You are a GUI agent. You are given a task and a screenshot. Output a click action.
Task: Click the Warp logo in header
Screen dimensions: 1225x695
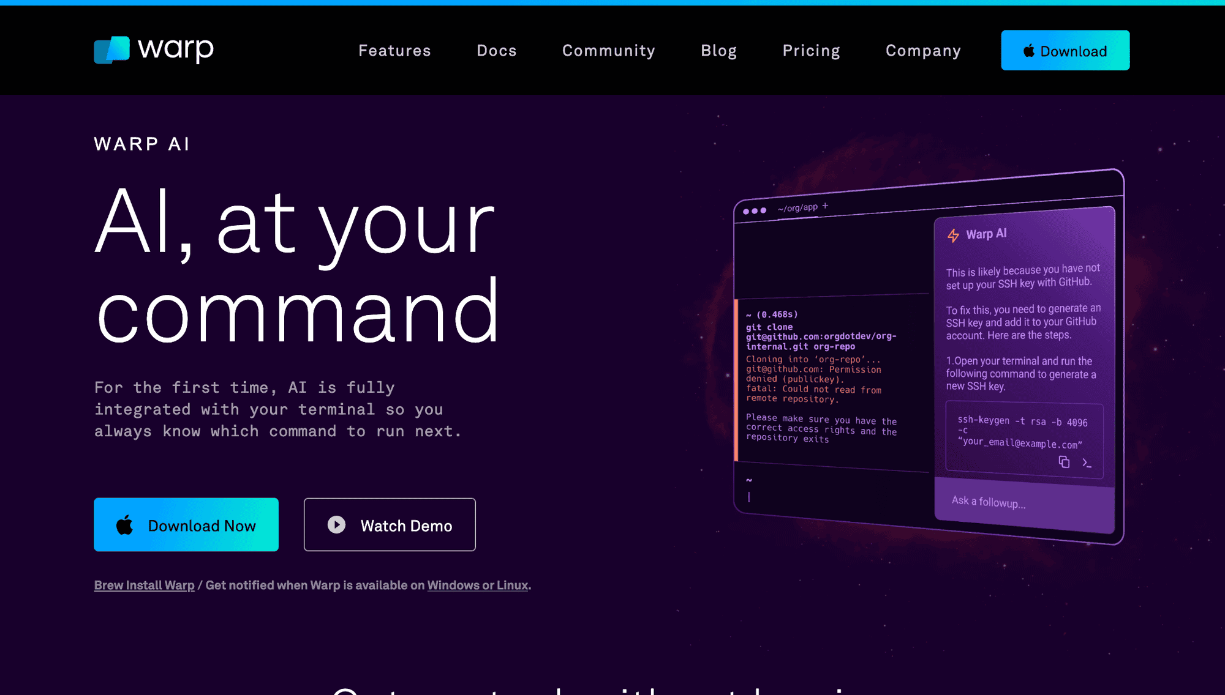click(x=154, y=50)
